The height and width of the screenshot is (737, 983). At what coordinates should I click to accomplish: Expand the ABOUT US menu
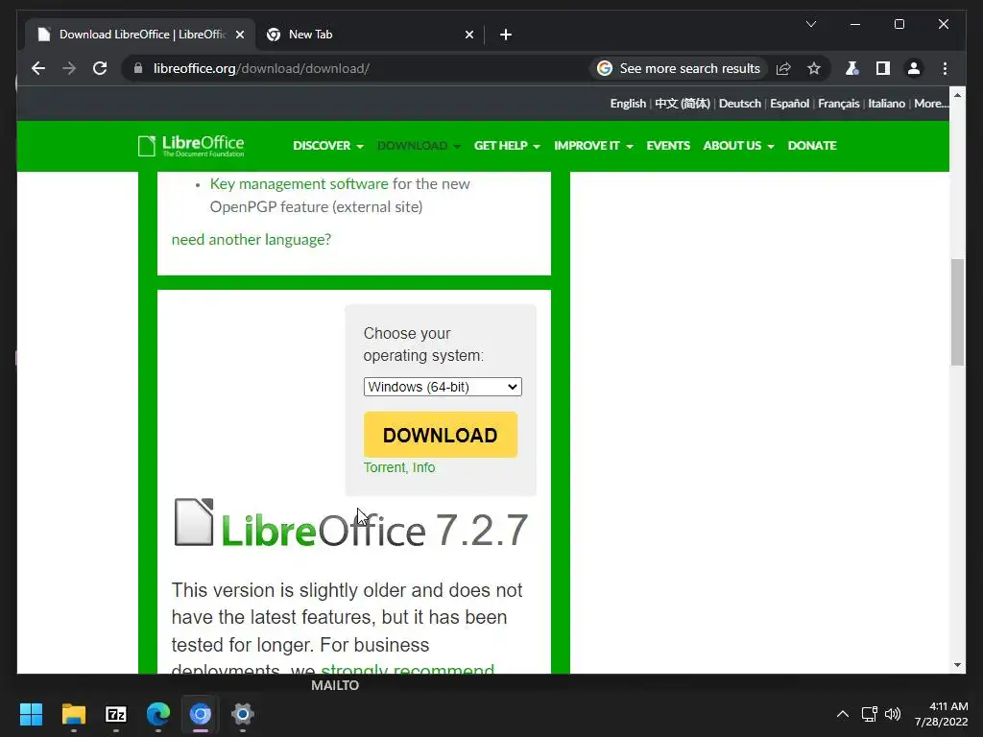pyautogui.click(x=738, y=146)
